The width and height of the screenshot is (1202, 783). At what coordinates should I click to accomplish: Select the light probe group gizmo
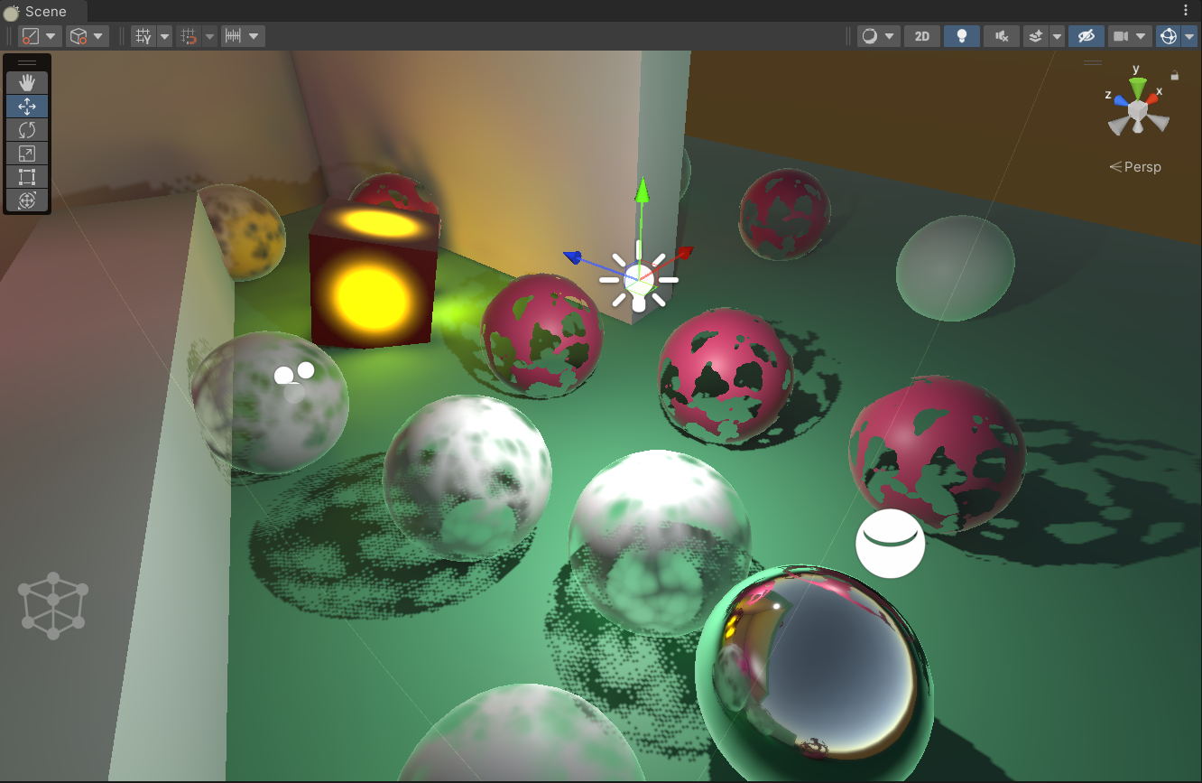[x=53, y=606]
